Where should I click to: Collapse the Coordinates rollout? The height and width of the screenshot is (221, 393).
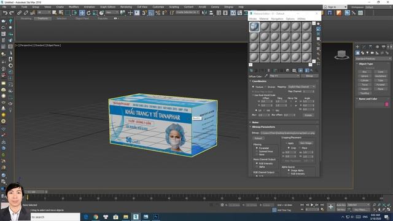(x=259, y=81)
